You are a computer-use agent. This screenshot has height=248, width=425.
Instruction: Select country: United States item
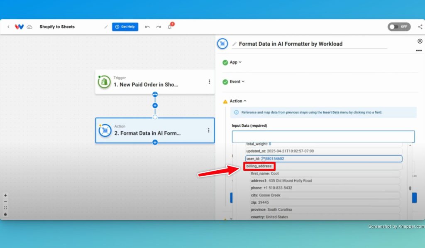coord(325,217)
